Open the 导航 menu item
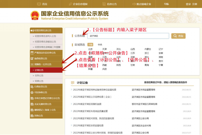The width and height of the screenshot is (202, 135). pos(166,4)
